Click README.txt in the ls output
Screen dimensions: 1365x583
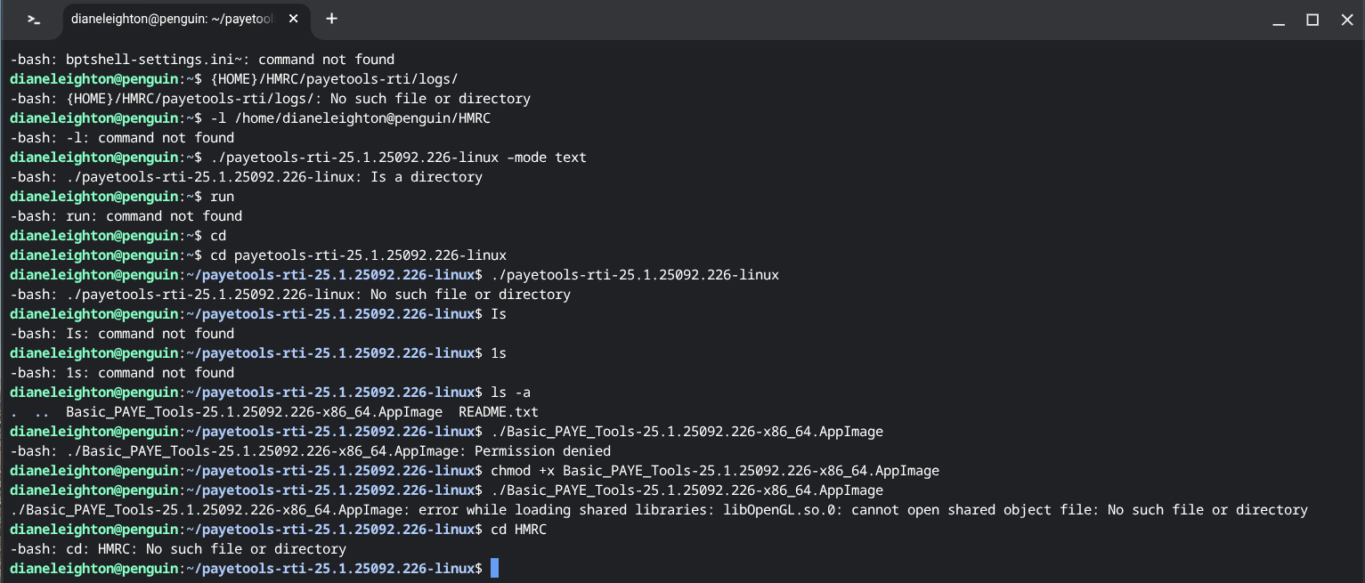tap(498, 412)
